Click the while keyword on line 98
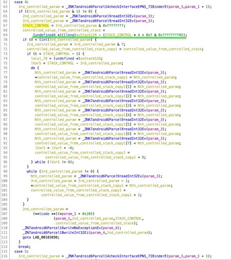This screenshot has height=260, width=231. click(x=32, y=171)
